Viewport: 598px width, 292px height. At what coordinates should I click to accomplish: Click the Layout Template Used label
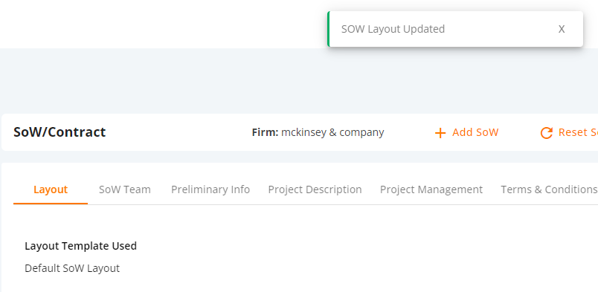click(x=80, y=246)
